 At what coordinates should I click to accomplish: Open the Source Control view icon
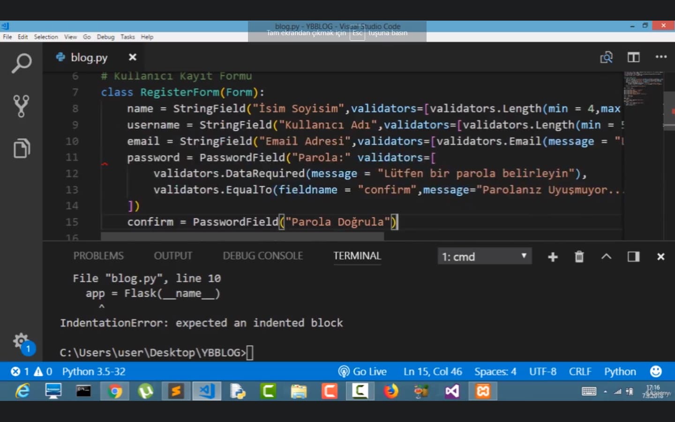tap(21, 106)
